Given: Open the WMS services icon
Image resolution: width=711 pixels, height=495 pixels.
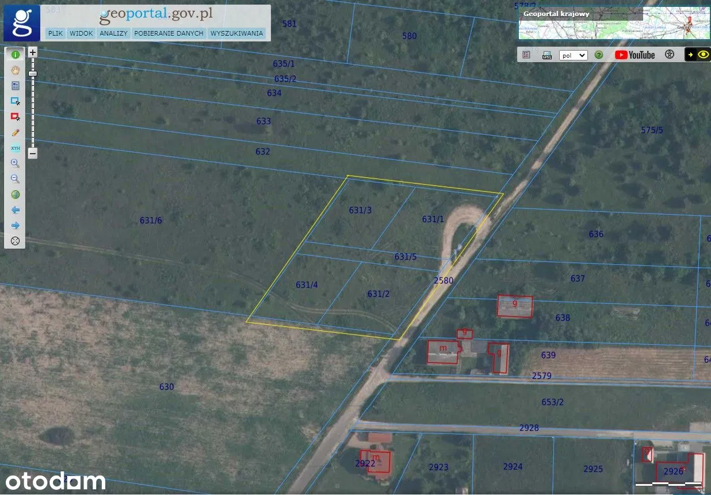Looking at the screenshot, I should pyautogui.click(x=547, y=55).
